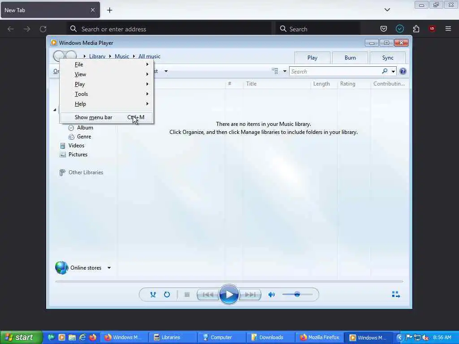459x344 pixels.
Task: Click the seek progress bar
Action: [229, 281]
